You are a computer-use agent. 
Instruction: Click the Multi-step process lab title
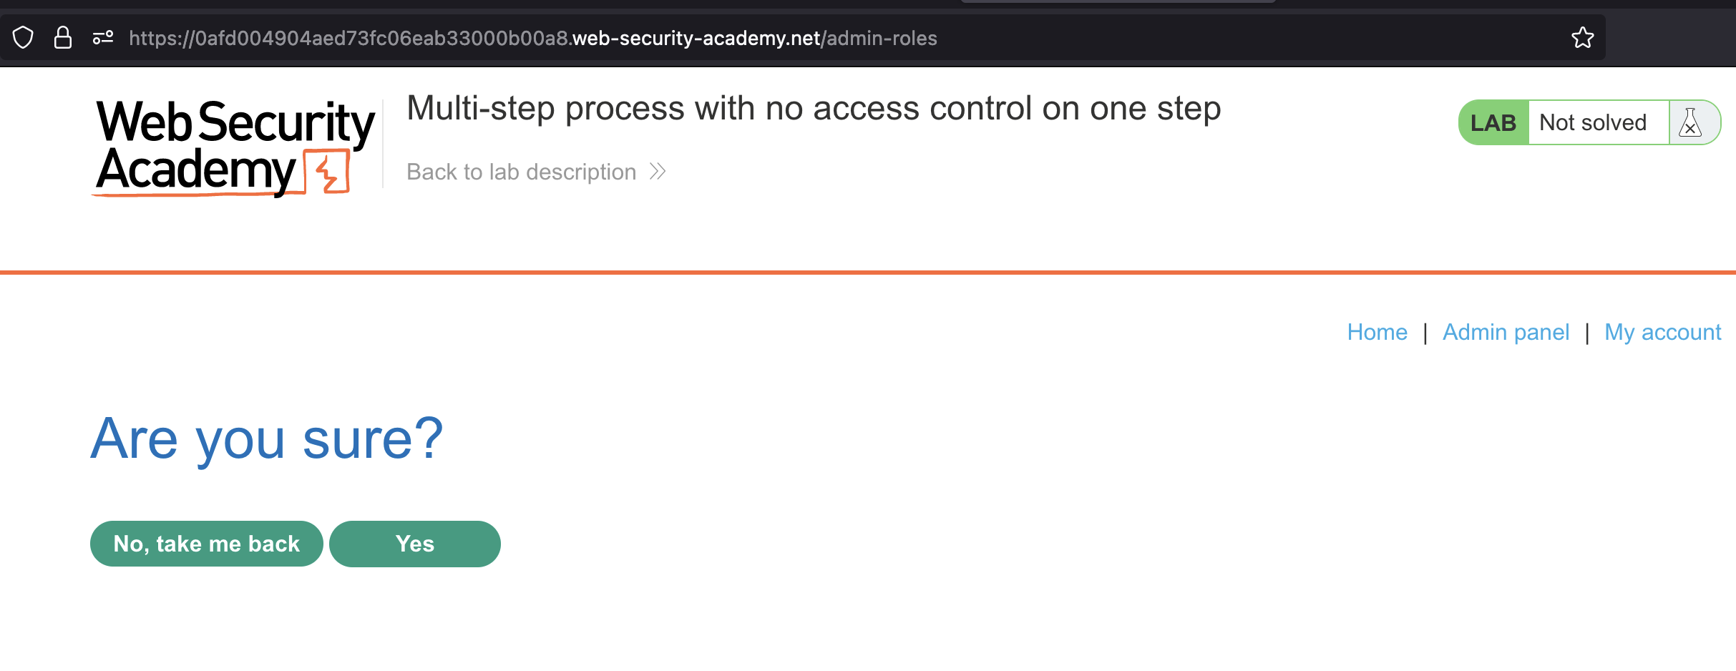coord(814,109)
